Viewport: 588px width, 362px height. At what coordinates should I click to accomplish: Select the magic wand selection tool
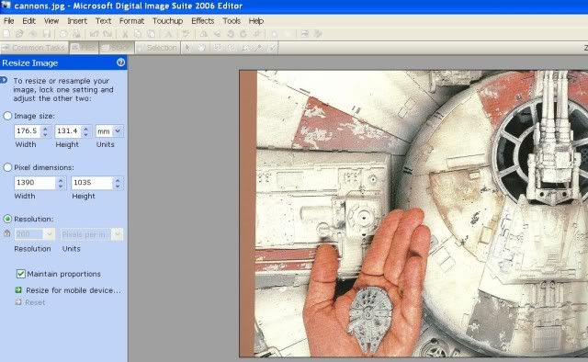point(259,48)
